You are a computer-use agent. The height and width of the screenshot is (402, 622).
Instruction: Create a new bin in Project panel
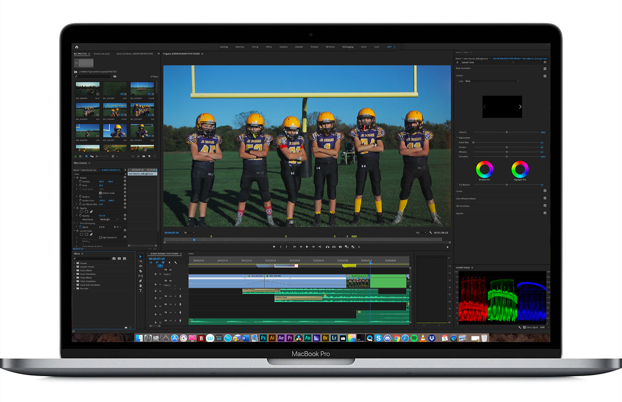[x=144, y=156]
